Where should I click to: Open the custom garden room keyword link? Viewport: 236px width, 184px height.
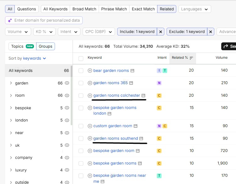tap(113, 126)
